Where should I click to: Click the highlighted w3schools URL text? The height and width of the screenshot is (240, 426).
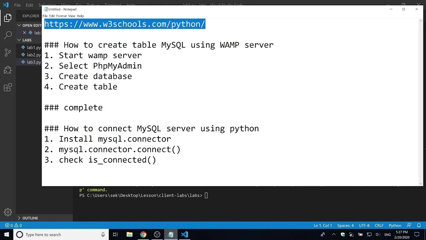coord(125,24)
